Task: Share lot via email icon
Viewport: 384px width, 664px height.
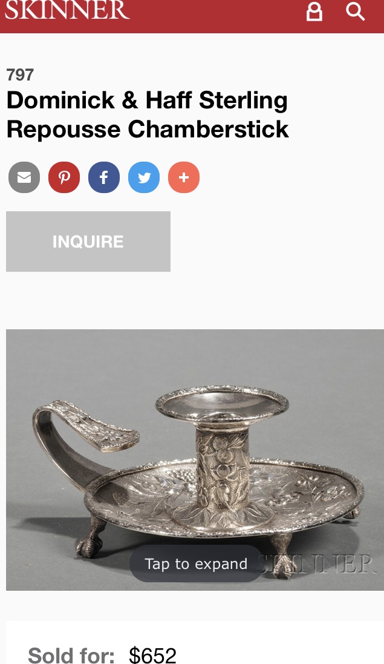Action: click(x=24, y=177)
